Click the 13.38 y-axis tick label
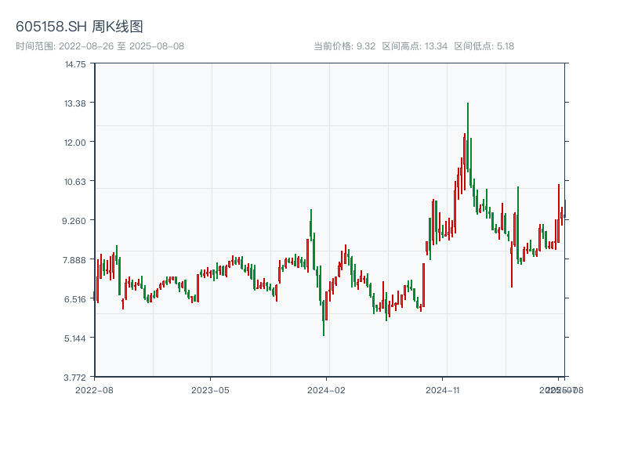This screenshot has height=470, width=627. 75,103
